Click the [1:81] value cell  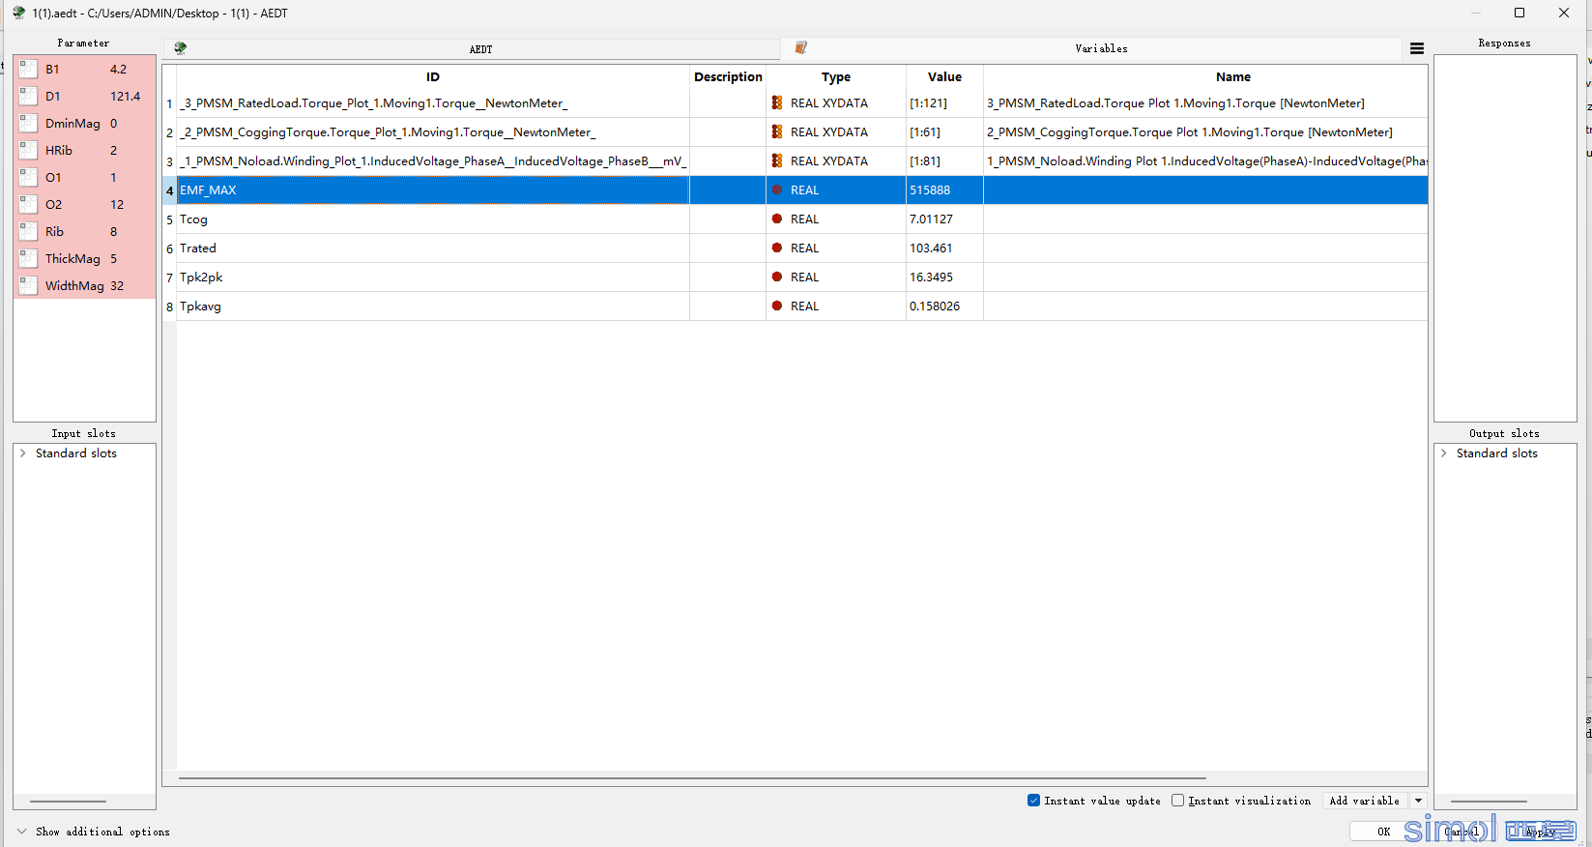(944, 161)
